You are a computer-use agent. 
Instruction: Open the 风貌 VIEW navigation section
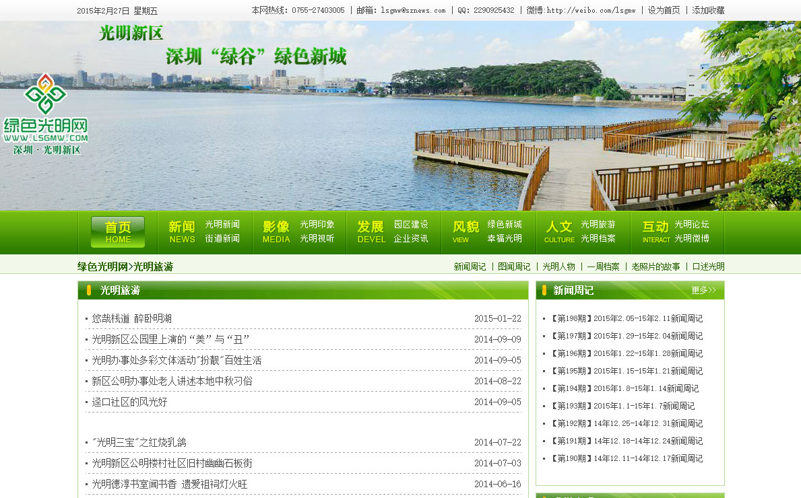[466, 232]
